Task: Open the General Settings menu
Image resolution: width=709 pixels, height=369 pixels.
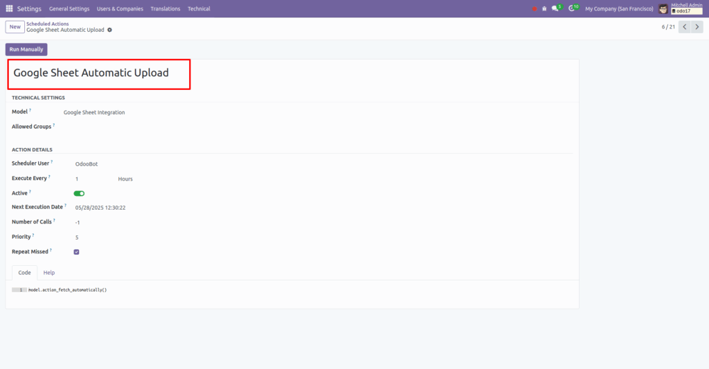Action: [69, 8]
